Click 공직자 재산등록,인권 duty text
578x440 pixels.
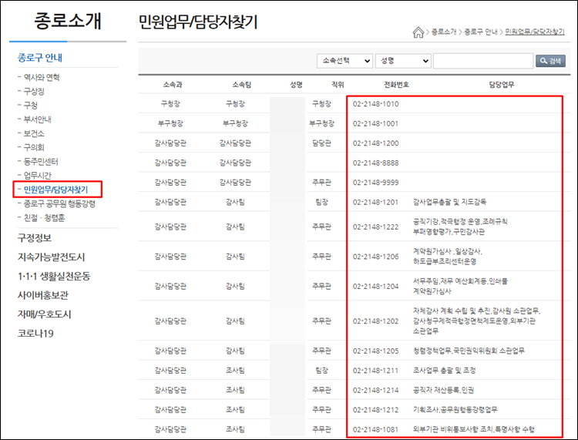[443, 390]
